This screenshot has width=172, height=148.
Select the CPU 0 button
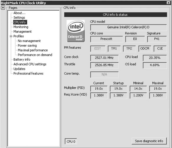(x=71, y=141)
